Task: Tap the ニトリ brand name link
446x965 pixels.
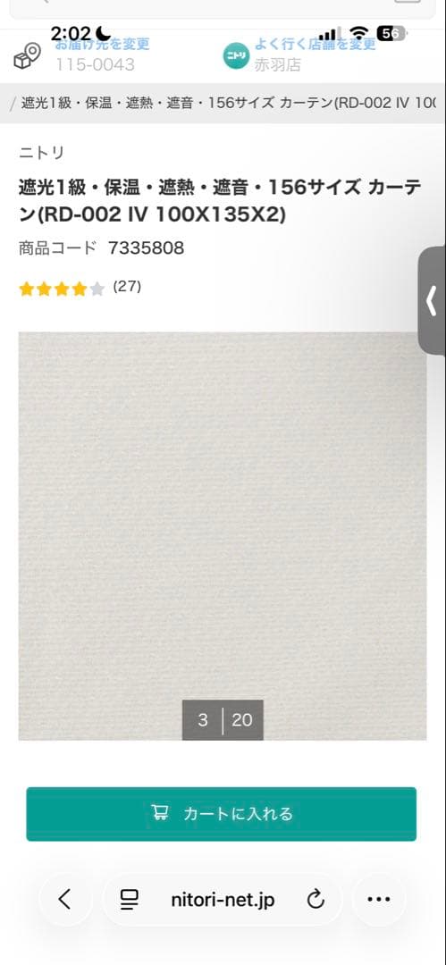Action: click(41, 153)
